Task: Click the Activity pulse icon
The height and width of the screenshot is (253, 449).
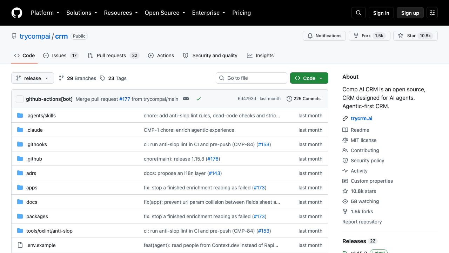Action: pos(345,171)
